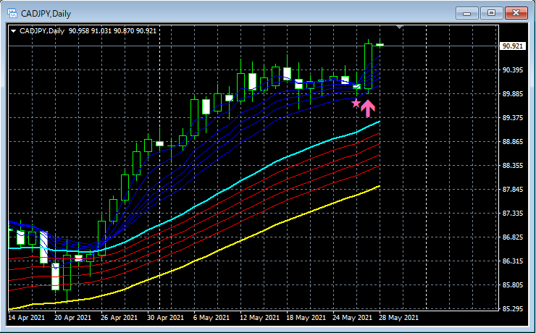Click the 28 May 2021 date label

[398, 318]
